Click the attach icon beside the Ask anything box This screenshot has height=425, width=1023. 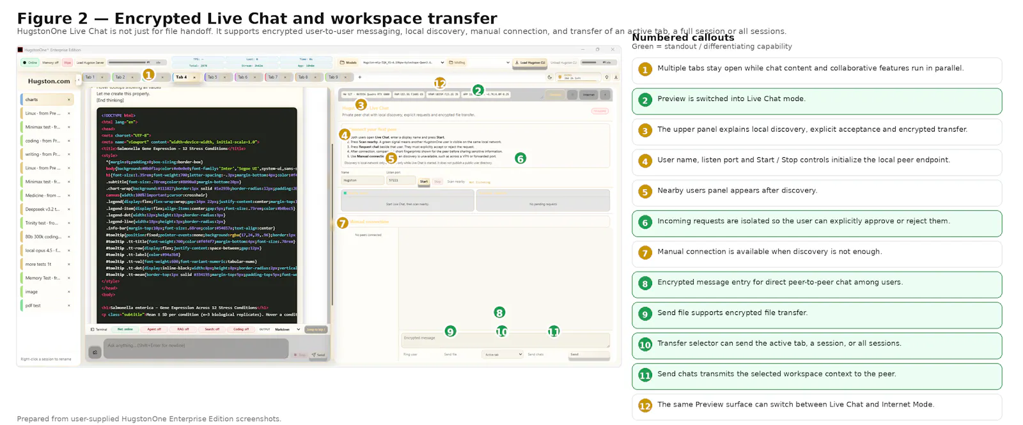[95, 352]
